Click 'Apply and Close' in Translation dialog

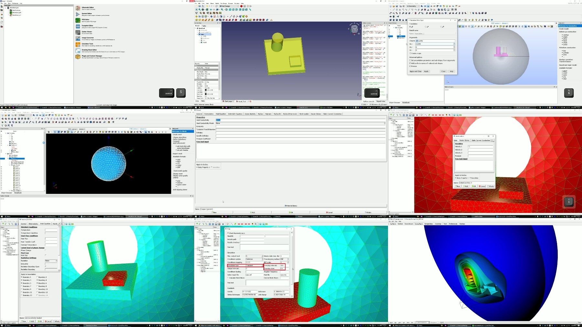pyautogui.click(x=415, y=71)
